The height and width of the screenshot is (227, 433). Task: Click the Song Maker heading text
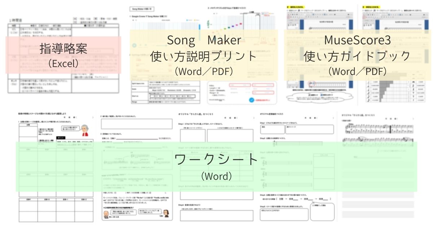[204, 40]
